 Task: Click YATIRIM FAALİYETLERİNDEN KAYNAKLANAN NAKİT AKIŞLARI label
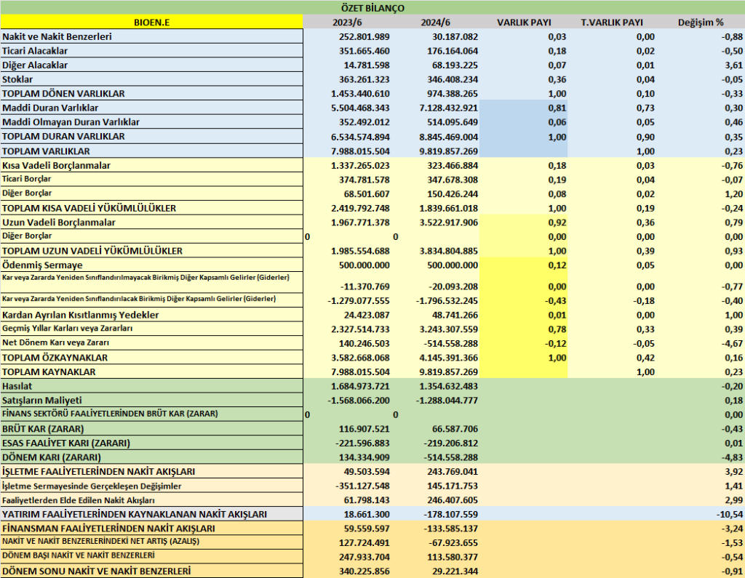point(151,514)
